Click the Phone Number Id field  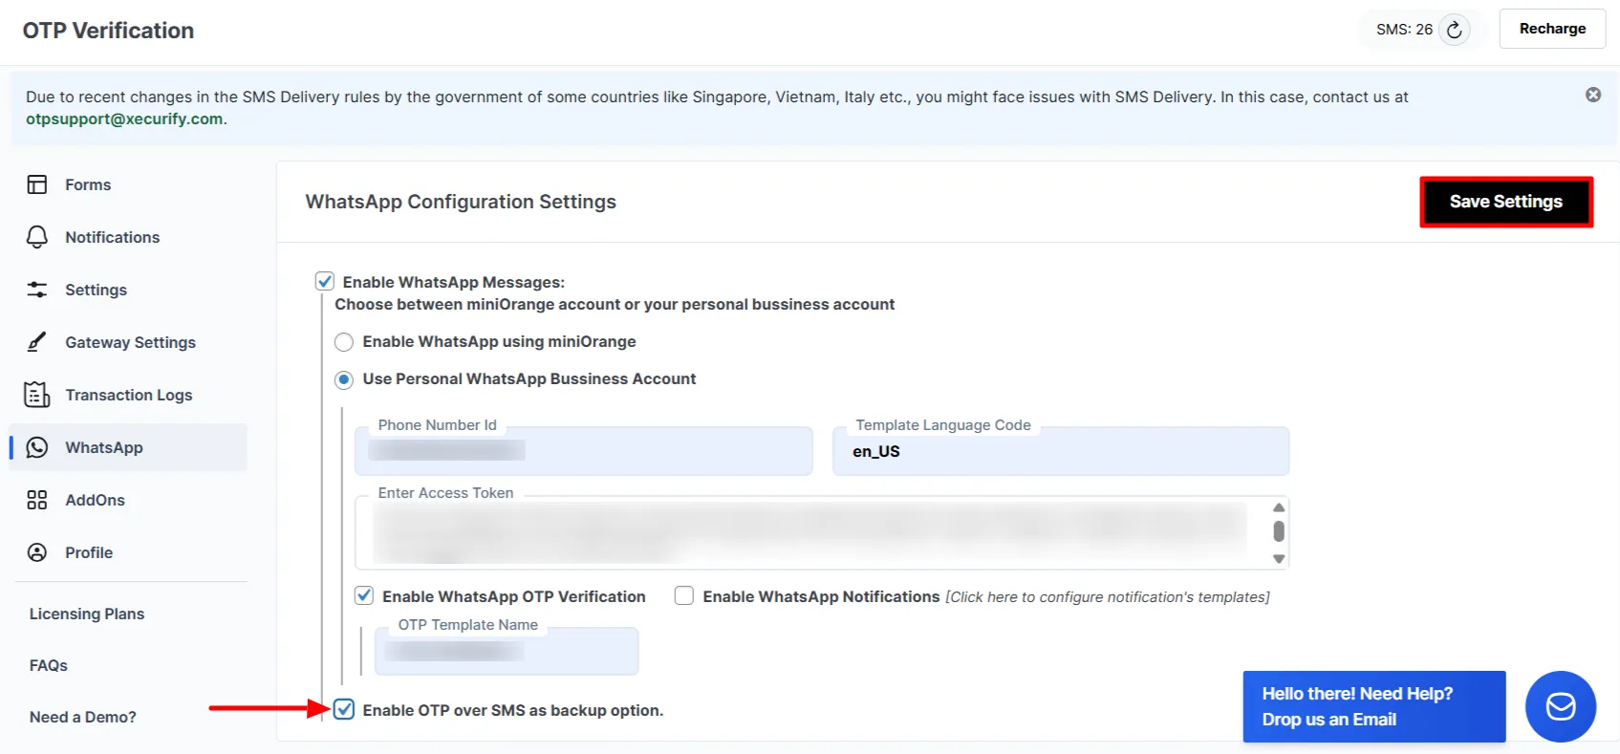coord(583,451)
